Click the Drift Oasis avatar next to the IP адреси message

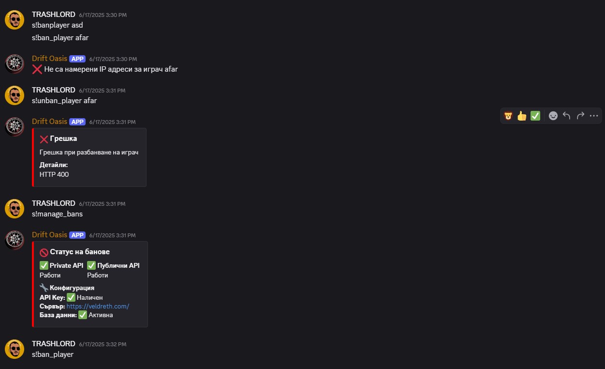(x=15, y=64)
